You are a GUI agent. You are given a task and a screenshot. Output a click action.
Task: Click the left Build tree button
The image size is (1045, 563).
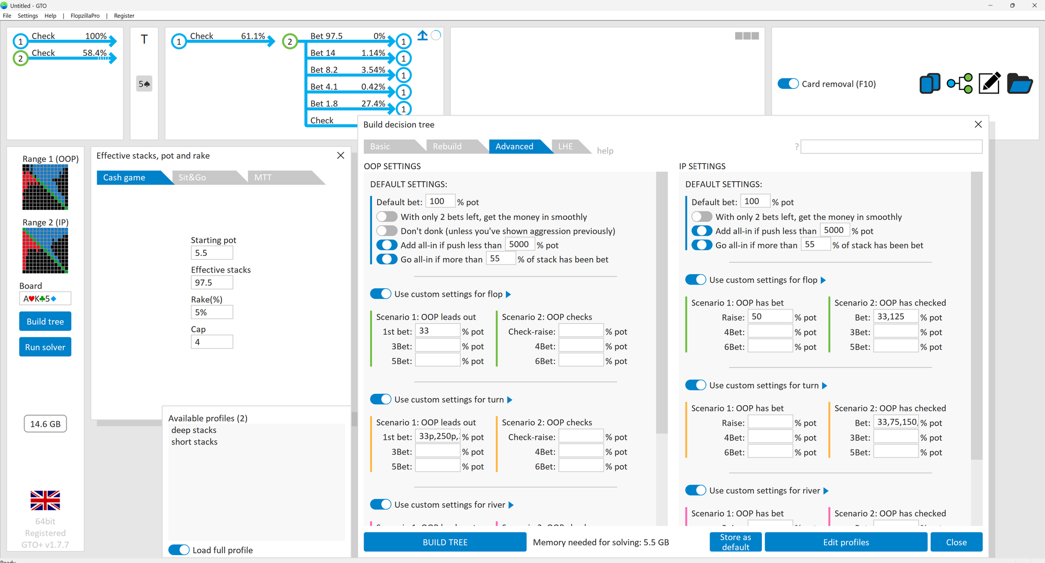[x=45, y=321]
